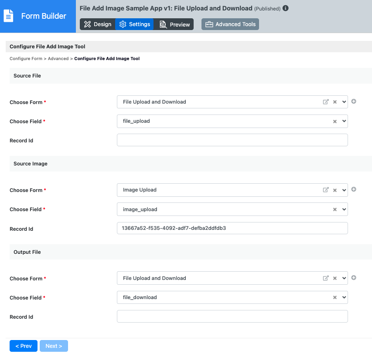Click the info icon next to Published
The height and width of the screenshot is (357, 372).
point(286,8)
